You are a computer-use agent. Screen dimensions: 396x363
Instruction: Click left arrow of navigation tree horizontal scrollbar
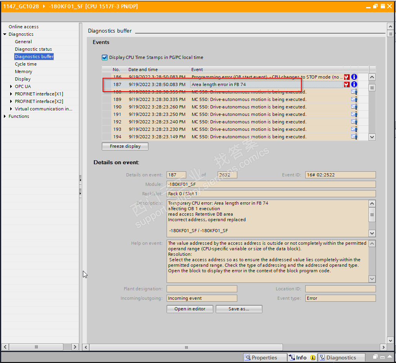(5, 347)
